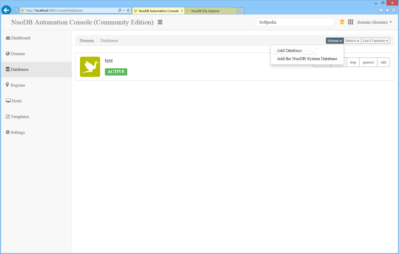Expand the Metrics dropdown
The width and height of the screenshot is (399, 254).
352,41
